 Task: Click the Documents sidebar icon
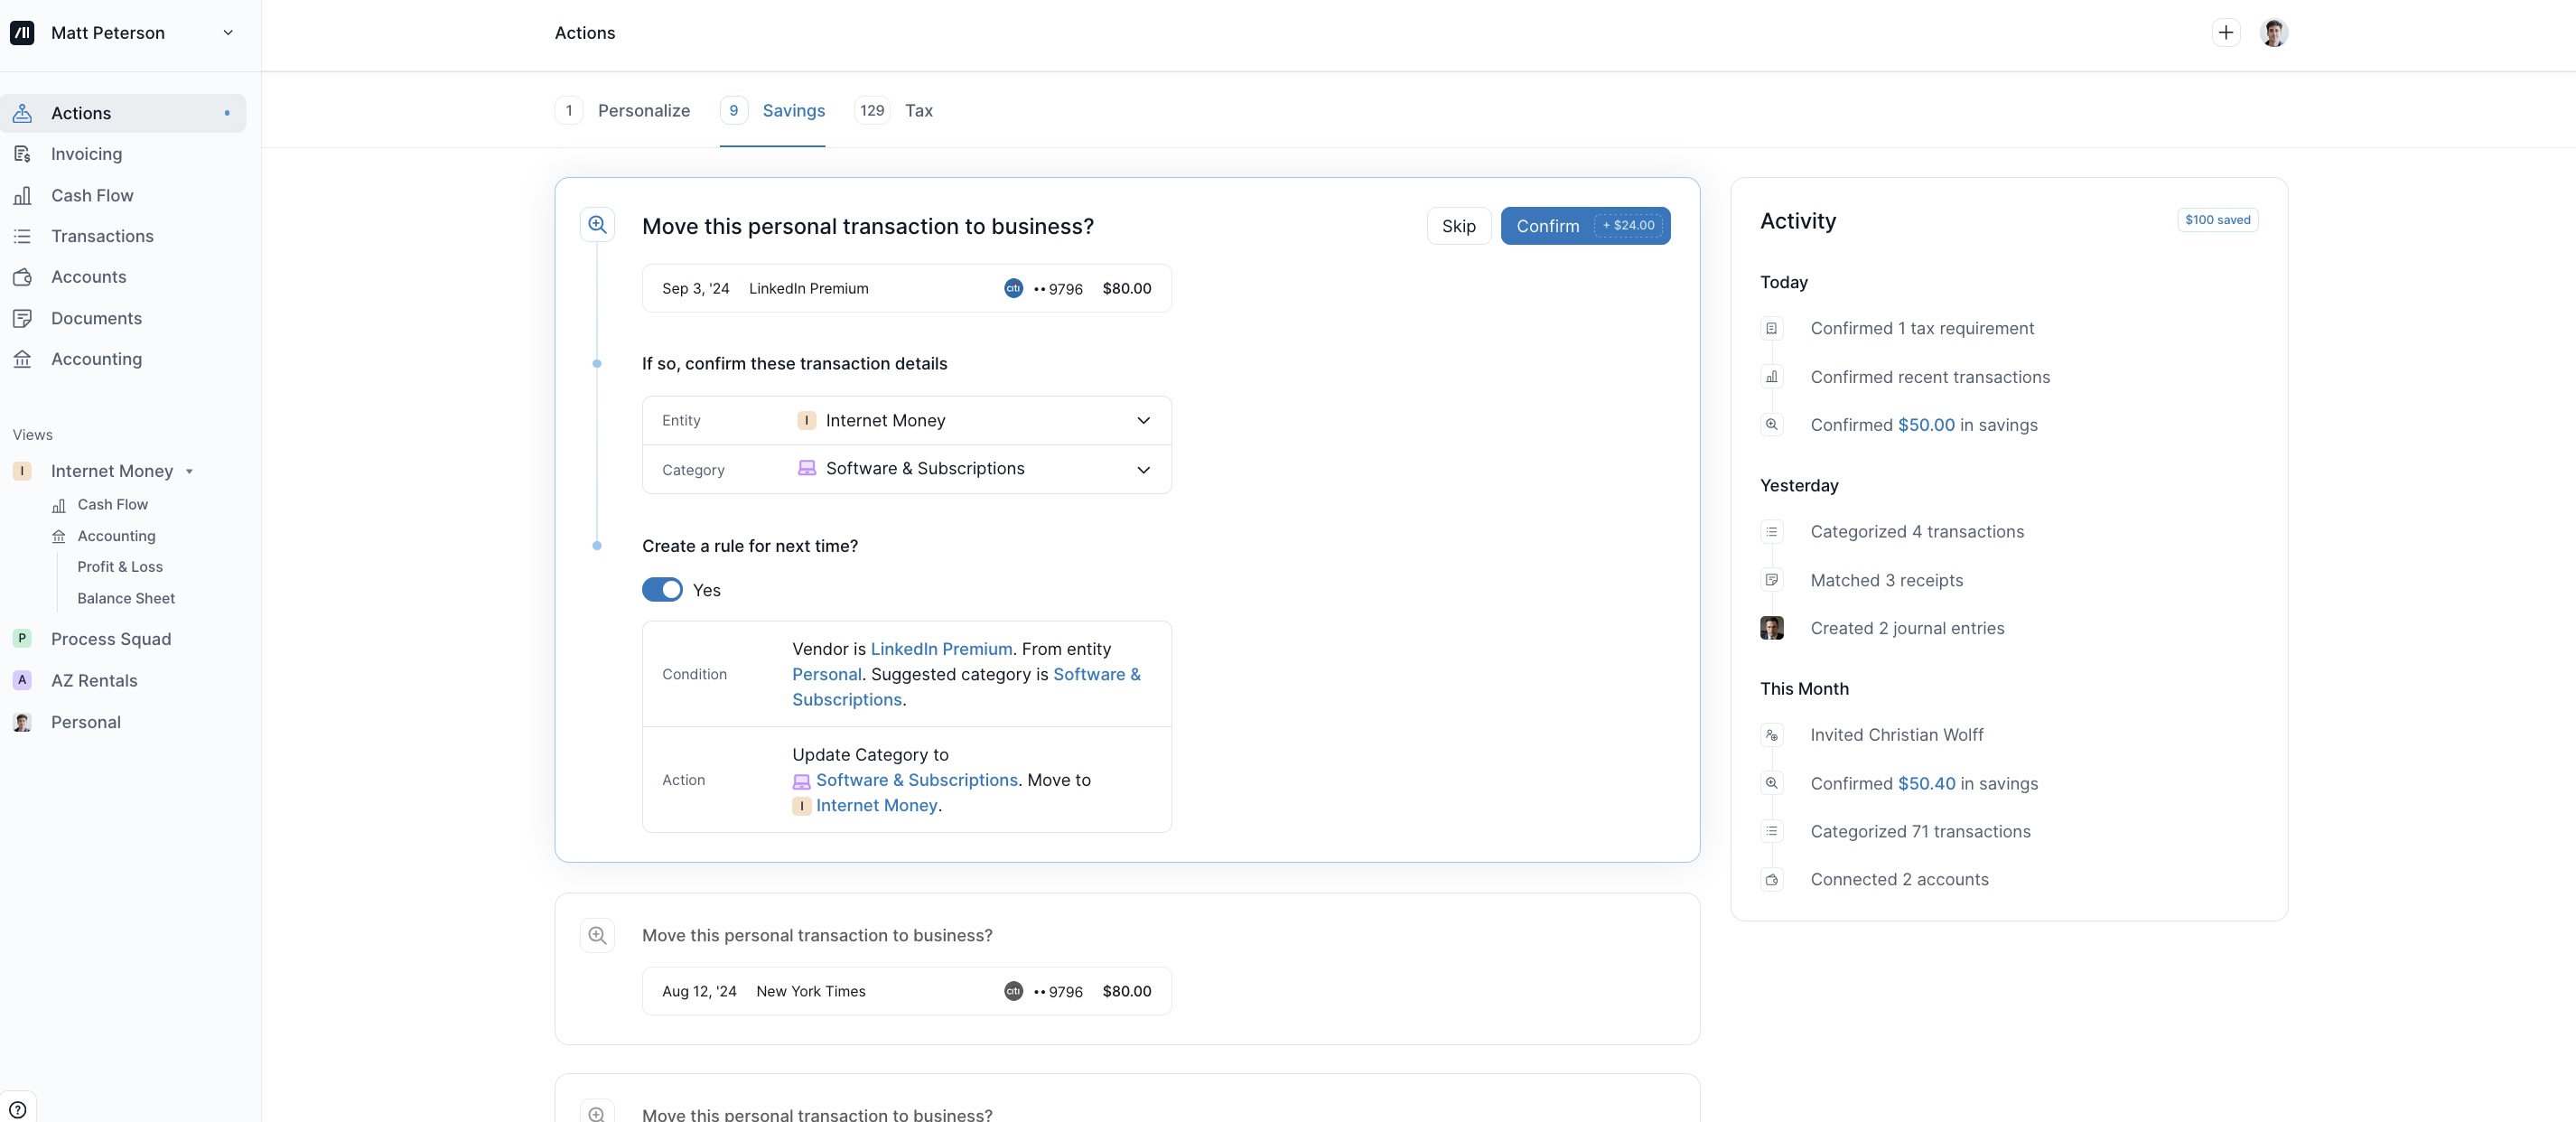click(22, 318)
